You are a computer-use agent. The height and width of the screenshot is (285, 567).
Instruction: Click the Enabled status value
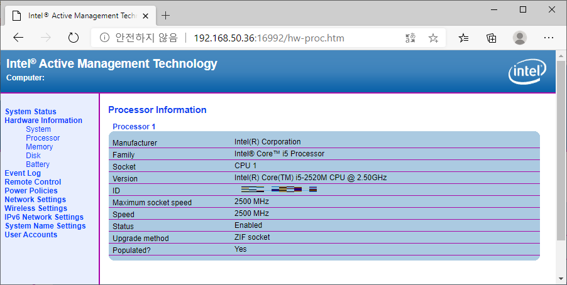248,225
